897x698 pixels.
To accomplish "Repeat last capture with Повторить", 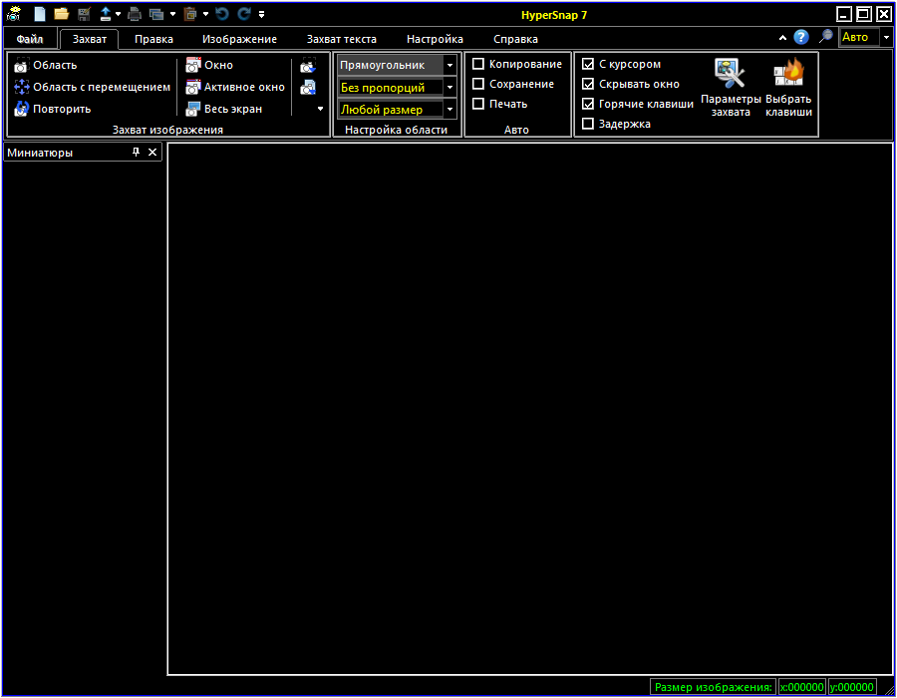I will click(53, 109).
